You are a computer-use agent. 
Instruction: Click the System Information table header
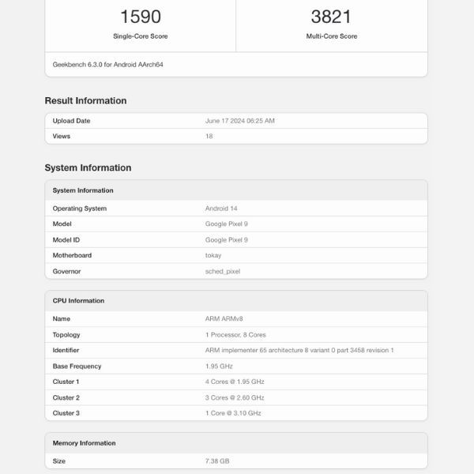[83, 190]
